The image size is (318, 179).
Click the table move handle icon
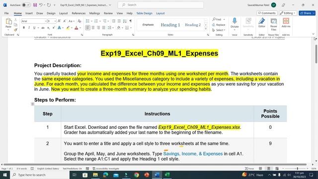33,104
